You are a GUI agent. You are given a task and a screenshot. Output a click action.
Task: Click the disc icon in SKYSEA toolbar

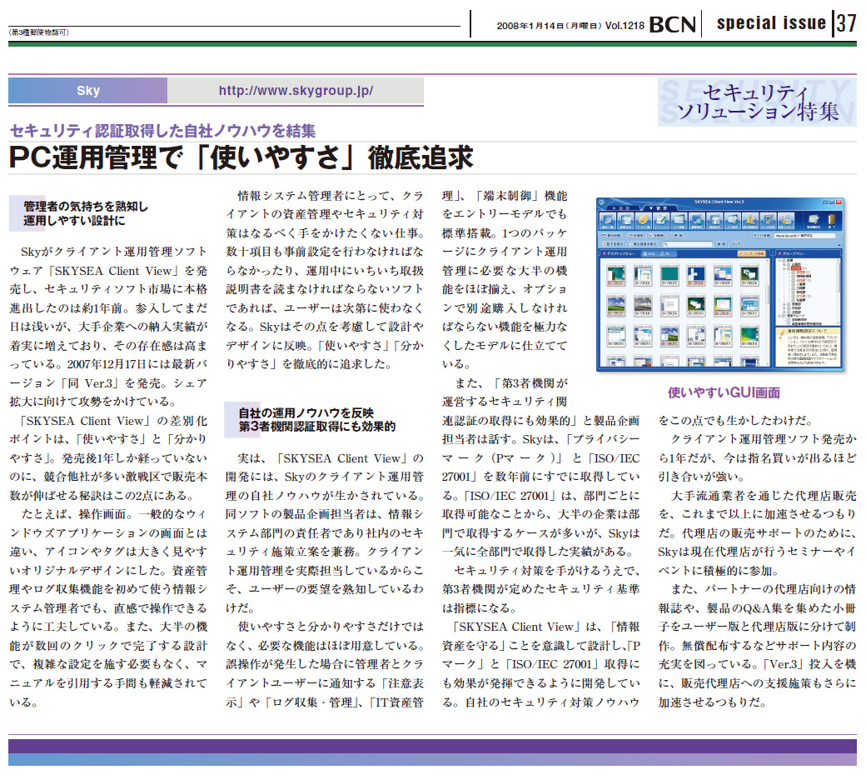[644, 221]
